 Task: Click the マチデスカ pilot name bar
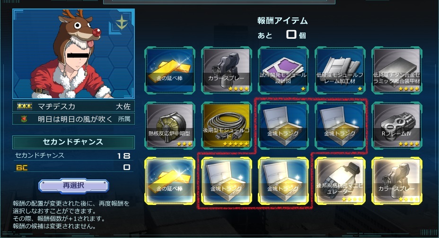point(74,106)
